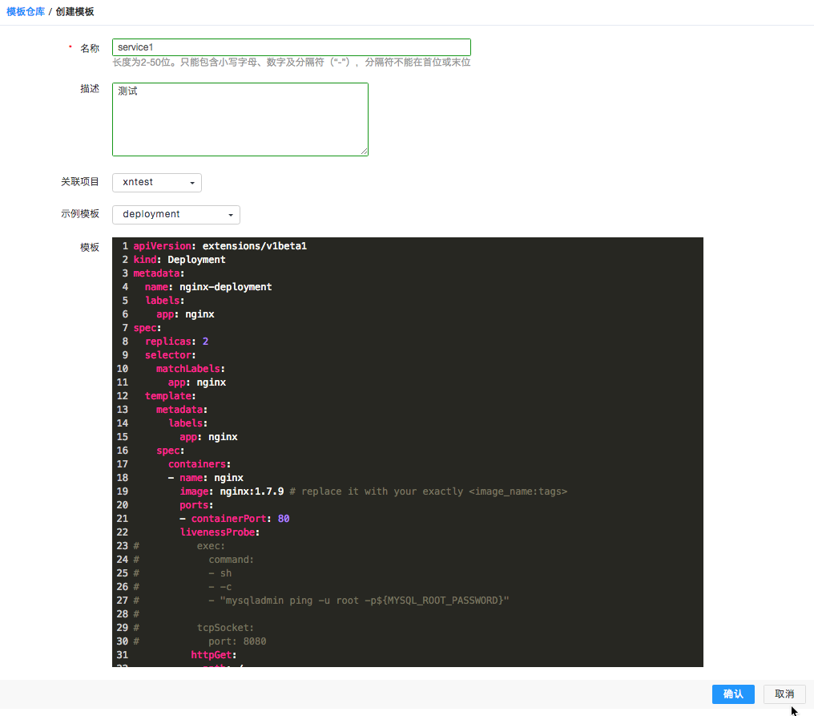Open the 关联项目 dropdown showing xntest

click(156, 182)
